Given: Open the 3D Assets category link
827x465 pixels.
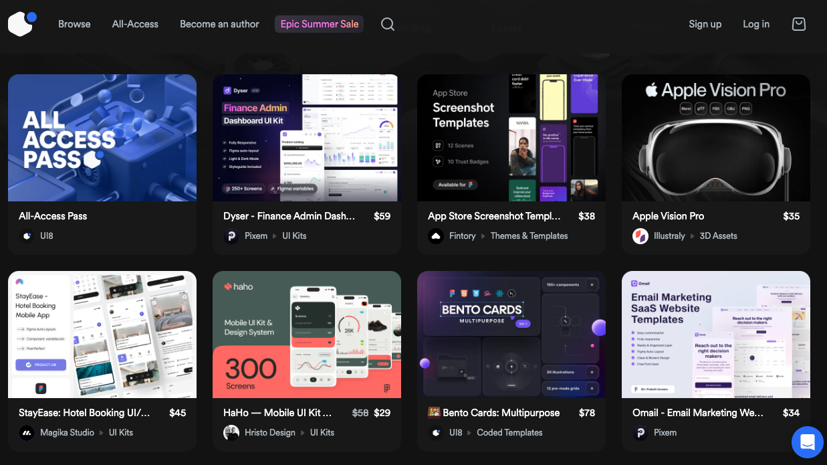Looking at the screenshot, I should [x=719, y=236].
